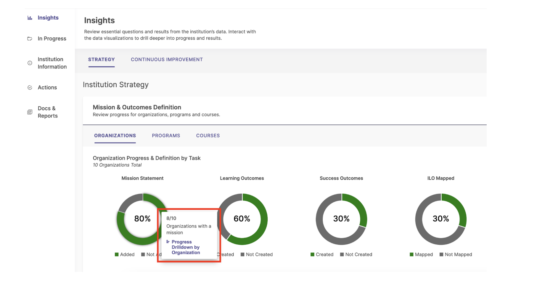The width and height of the screenshot is (537, 282).
Task: Toggle the Mapped legend under ILO Mapped
Action: (411, 254)
